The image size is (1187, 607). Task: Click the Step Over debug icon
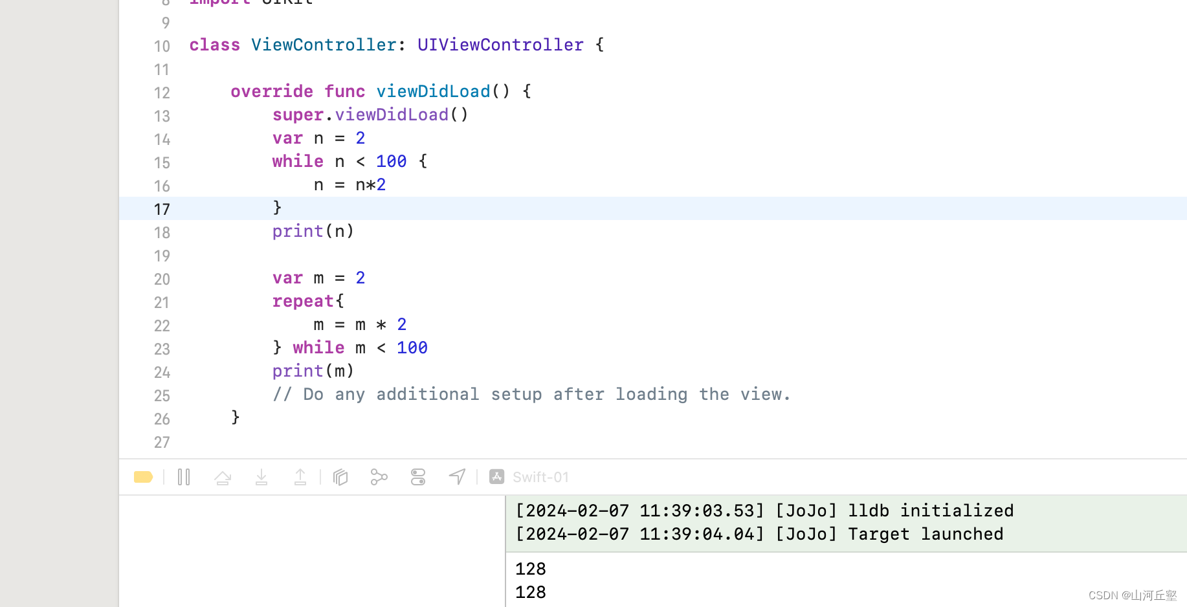point(223,478)
